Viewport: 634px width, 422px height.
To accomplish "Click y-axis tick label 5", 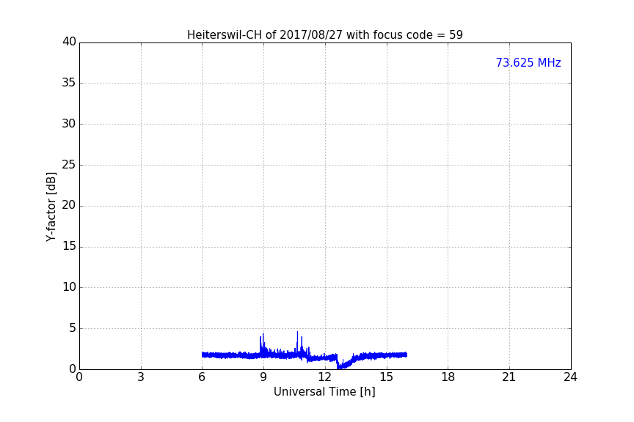I will point(73,328).
